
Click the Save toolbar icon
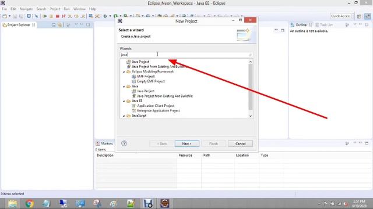coord(15,16)
